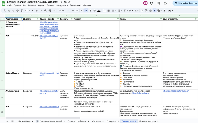This screenshot has height=123, width=198.
Task: Insert a chart
Action: point(150,11)
